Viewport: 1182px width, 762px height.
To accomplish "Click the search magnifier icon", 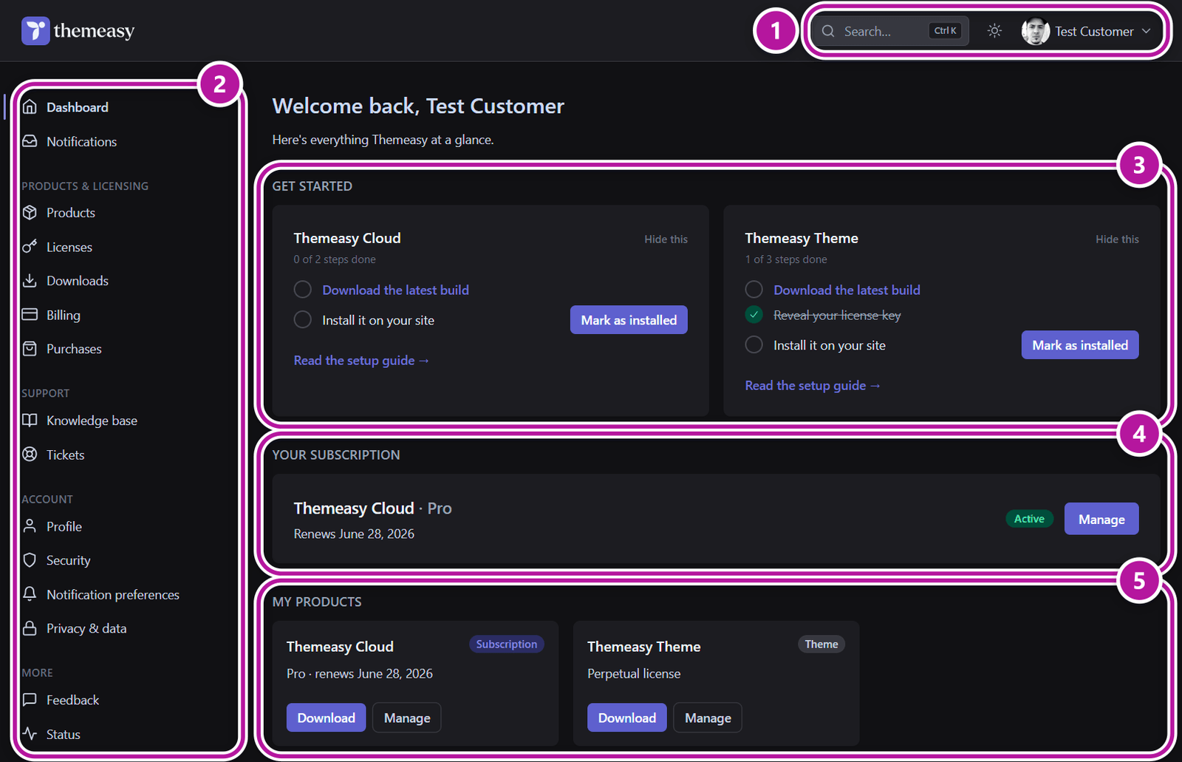I will click(x=828, y=31).
